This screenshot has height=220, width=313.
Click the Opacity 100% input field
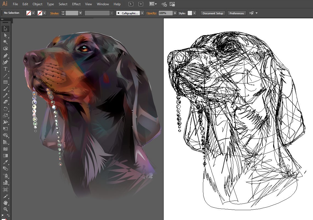tap(166, 13)
